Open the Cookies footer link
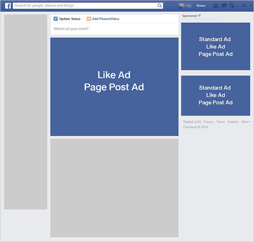This screenshot has height=242, width=254. pyautogui.click(x=233, y=122)
